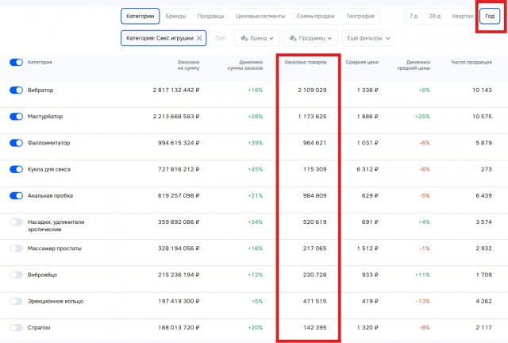Sort by Заказано товаров column header
Screen dimensions: 508x343
pyautogui.click(x=305, y=62)
